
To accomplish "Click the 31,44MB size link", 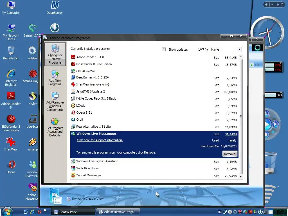I will coord(231,134).
